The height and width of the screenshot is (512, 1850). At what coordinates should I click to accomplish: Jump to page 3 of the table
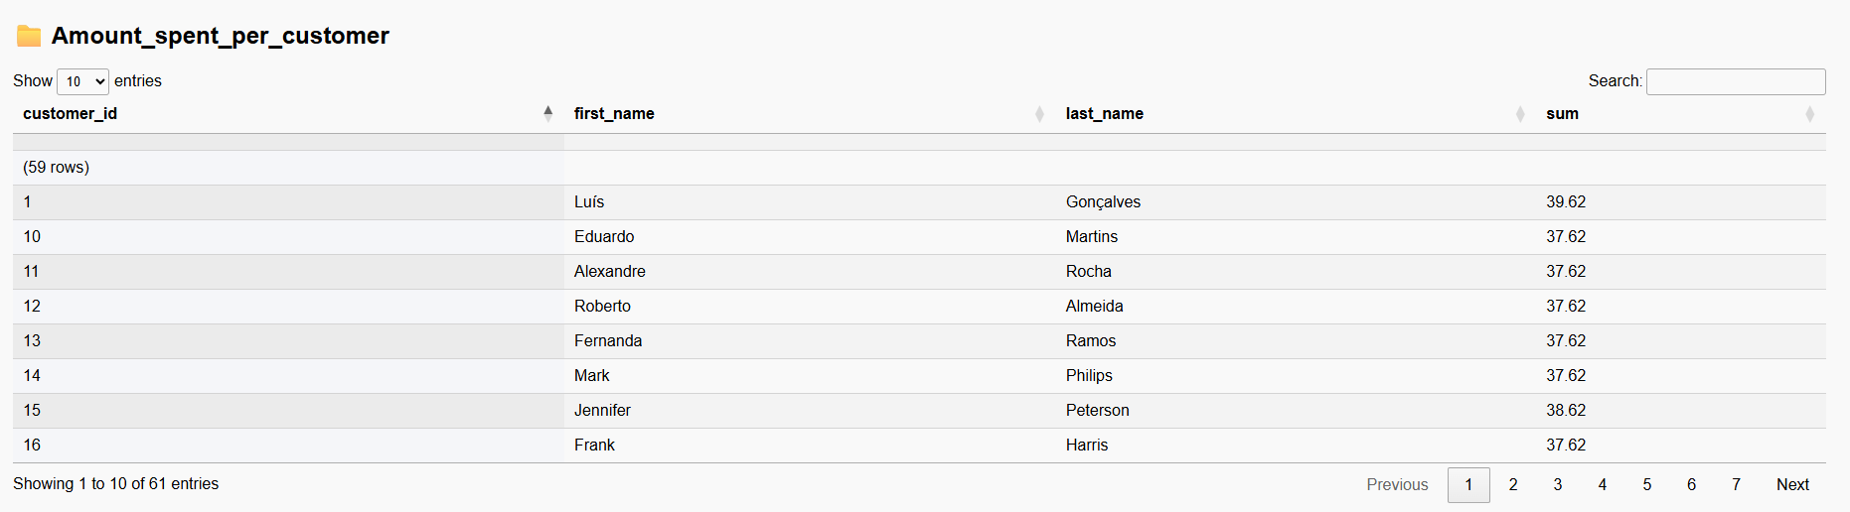[x=1558, y=484]
